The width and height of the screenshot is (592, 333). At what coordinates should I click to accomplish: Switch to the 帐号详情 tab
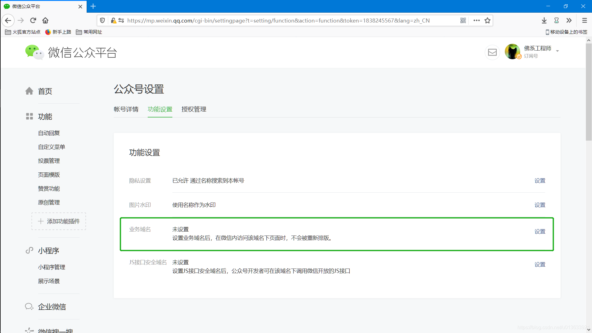click(x=126, y=109)
